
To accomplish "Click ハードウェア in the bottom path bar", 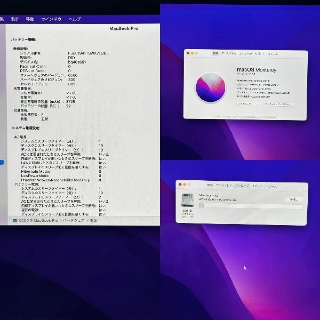I will coord(74,220).
